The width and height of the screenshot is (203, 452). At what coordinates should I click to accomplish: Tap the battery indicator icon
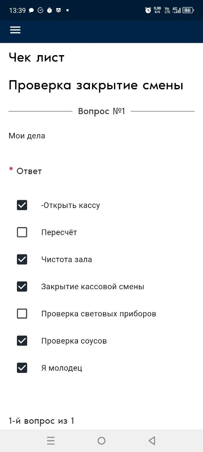pos(187,10)
